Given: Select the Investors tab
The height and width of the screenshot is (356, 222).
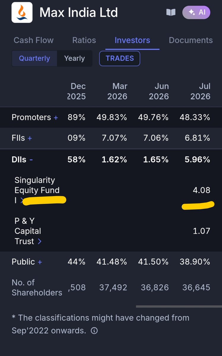Looking at the screenshot, I should (x=132, y=40).
